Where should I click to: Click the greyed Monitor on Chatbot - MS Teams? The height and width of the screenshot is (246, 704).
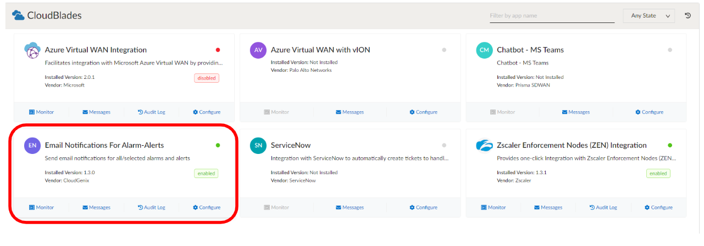(x=503, y=112)
